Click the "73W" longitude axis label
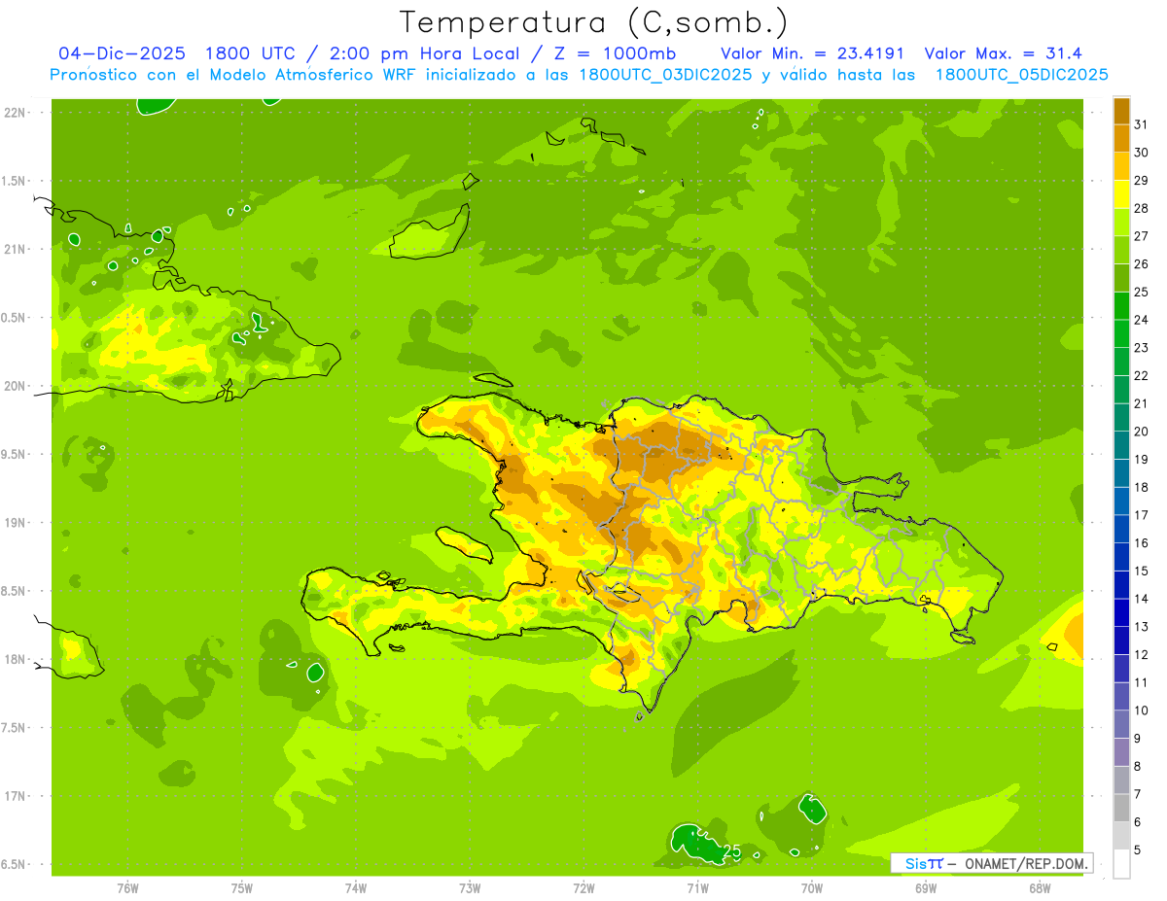 (x=470, y=888)
